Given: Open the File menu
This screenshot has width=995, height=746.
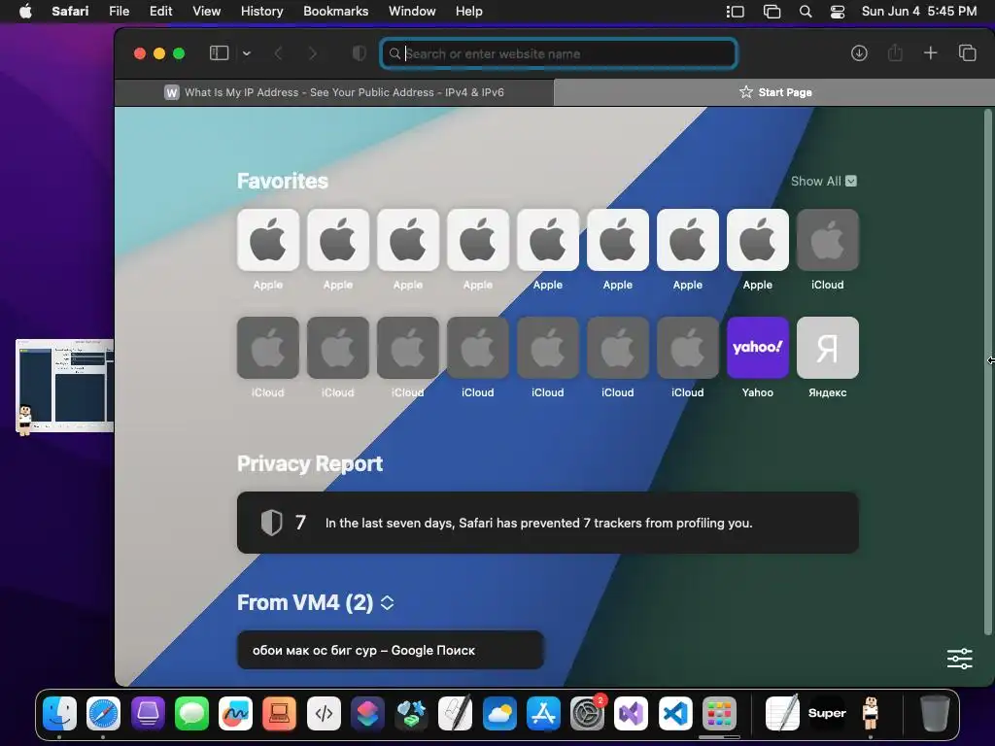Looking at the screenshot, I should tap(119, 12).
